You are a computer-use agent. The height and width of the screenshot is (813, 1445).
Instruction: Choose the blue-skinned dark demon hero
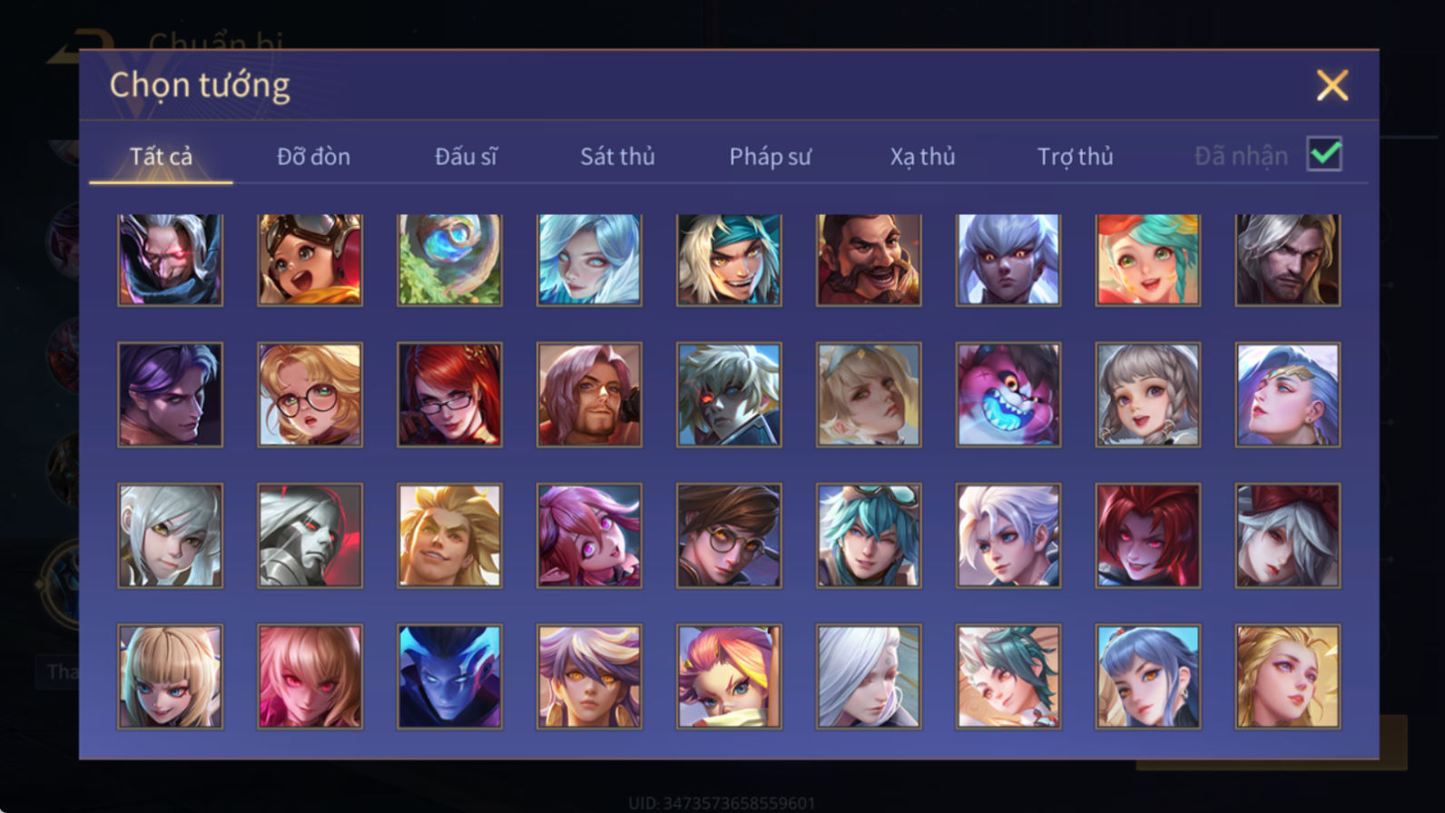coord(449,676)
